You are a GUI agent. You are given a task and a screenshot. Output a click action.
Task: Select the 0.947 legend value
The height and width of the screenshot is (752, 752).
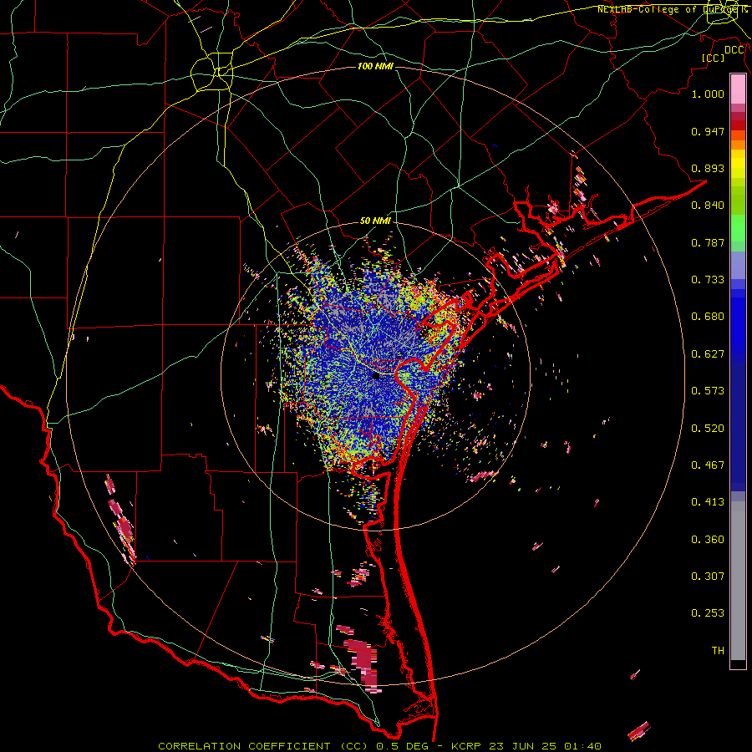point(708,131)
